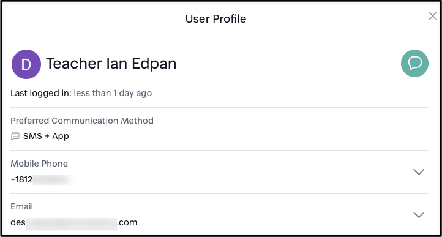Close the User Profile dialog

coord(432,16)
